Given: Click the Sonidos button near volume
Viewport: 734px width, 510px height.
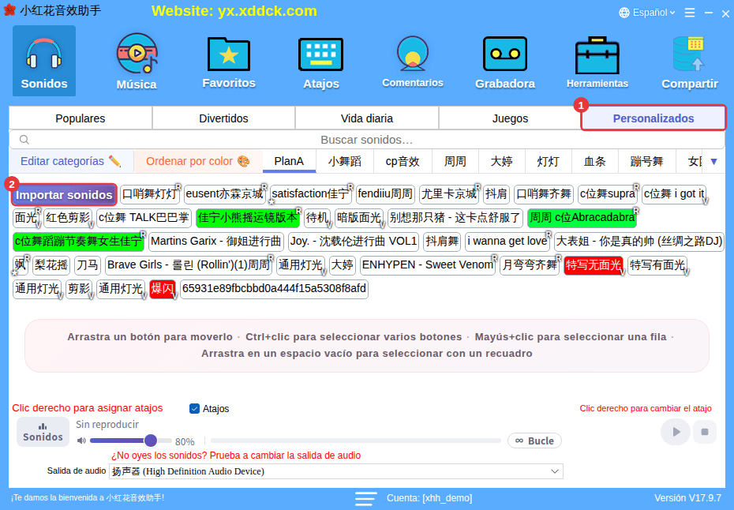Looking at the screenshot, I should 43,432.
